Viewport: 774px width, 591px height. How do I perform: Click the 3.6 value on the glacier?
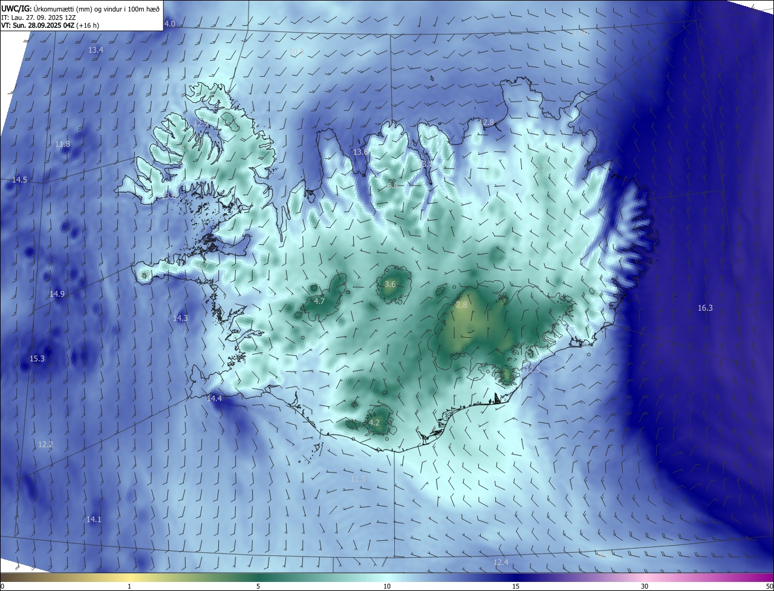[x=390, y=284]
